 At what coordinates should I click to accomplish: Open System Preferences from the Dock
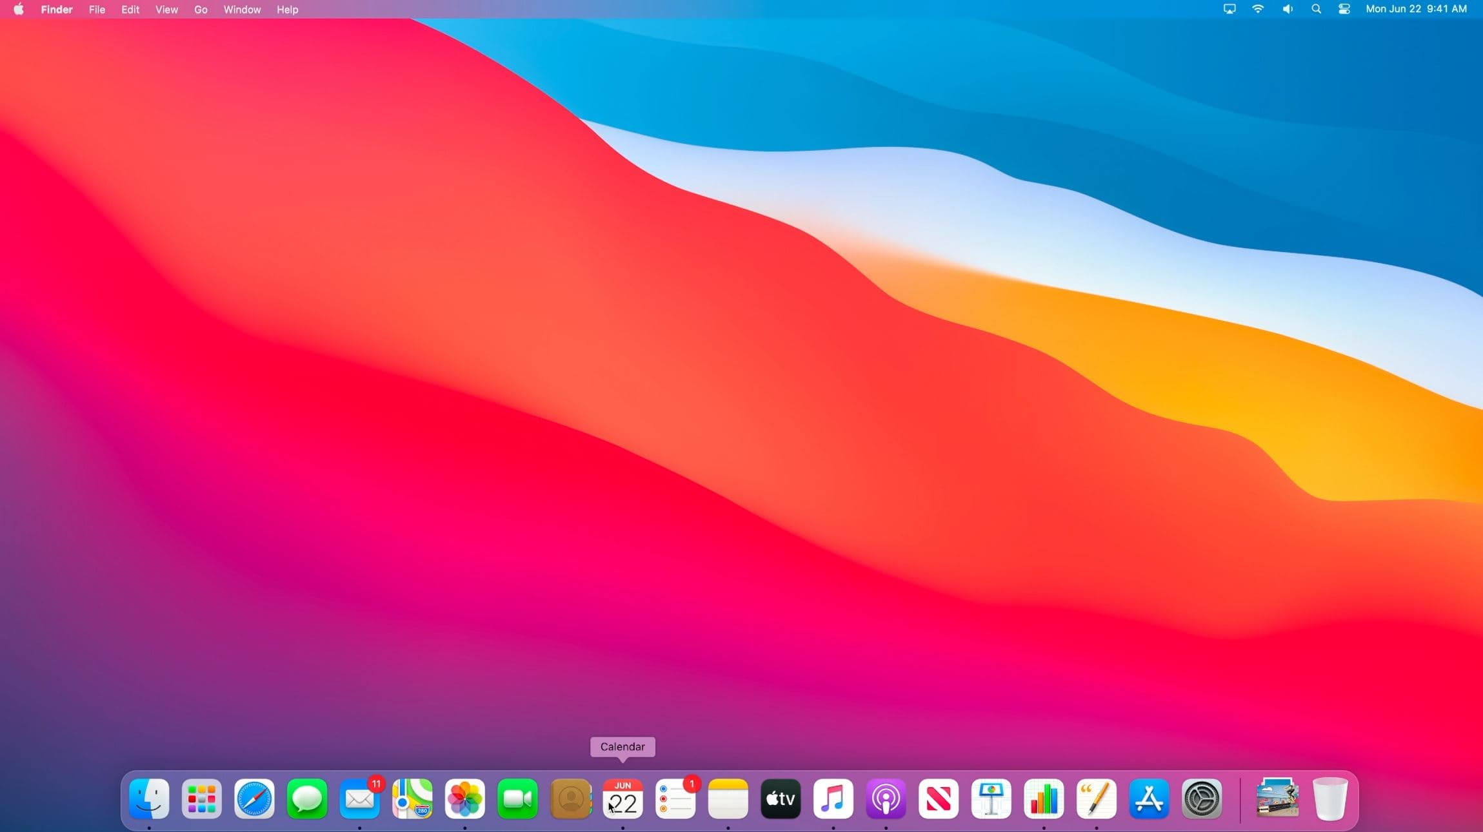[x=1202, y=799]
